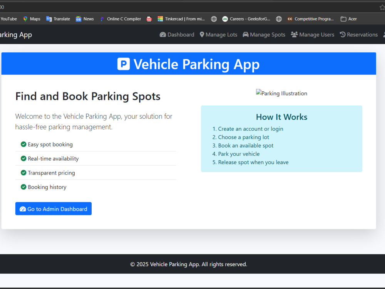This screenshot has height=289, width=385.
Task: Click the globe bookmark before Competitive Programming
Action: (x=279, y=19)
